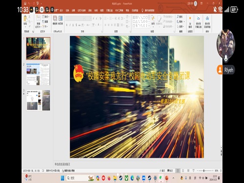Click the Save icon in quick access toolbar
The height and width of the screenshot is (183, 244).
coord(25,3)
